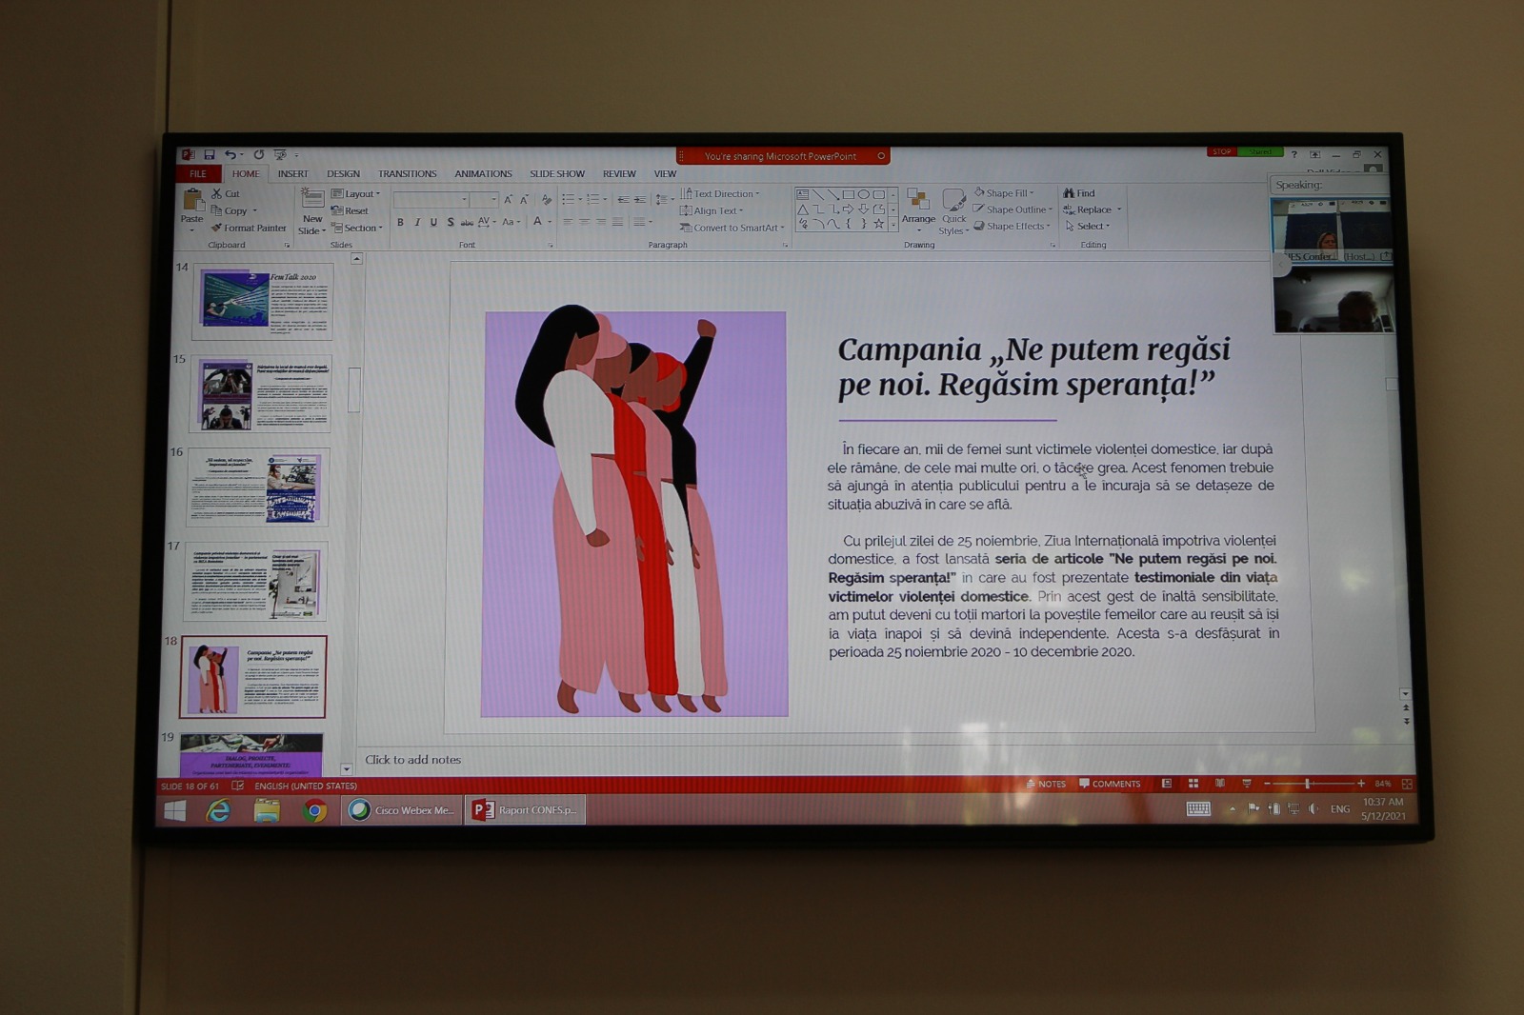Click the Reset slide button

pyautogui.click(x=351, y=211)
